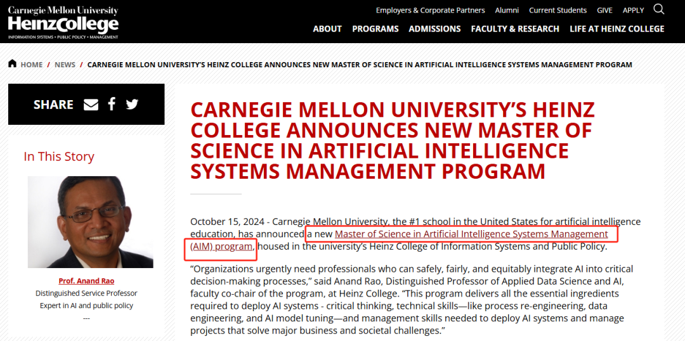Image resolution: width=685 pixels, height=341 pixels.
Task: Open Prof. Anand Rao profile link
Action: [x=86, y=281]
